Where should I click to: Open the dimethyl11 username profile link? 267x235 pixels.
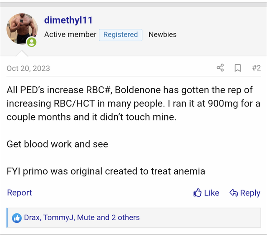tap(68, 20)
